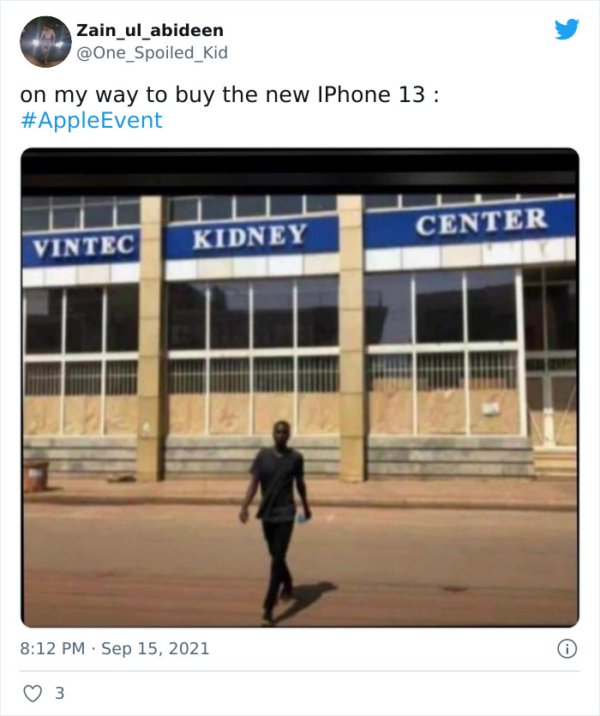Open the tweet timestamp 8:12 PM
Image resolution: width=600 pixels, height=716 pixels.
(52, 648)
